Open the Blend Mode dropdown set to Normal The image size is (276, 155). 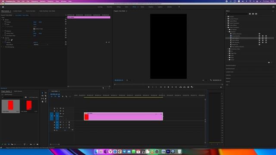tap(41, 45)
